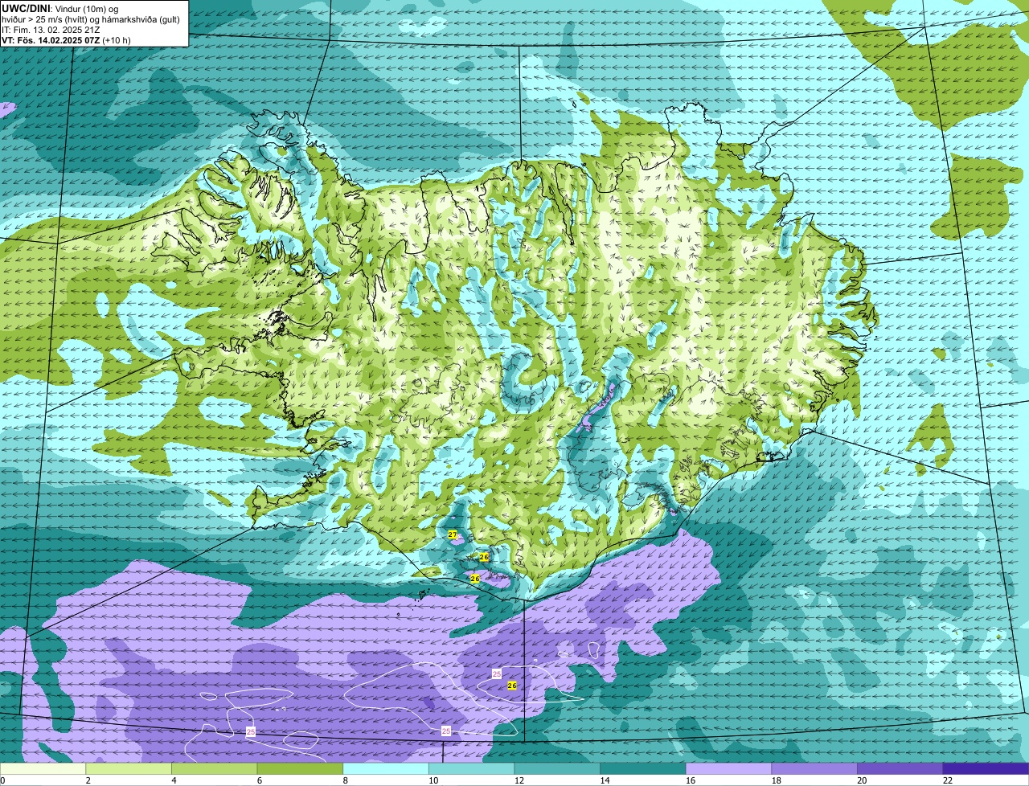Click legend scale value '22'
Viewport: 1029px width, 786px height.
(x=948, y=780)
